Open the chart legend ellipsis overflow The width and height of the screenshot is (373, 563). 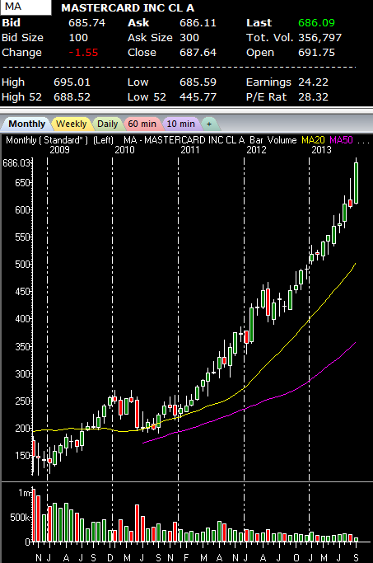363,141
